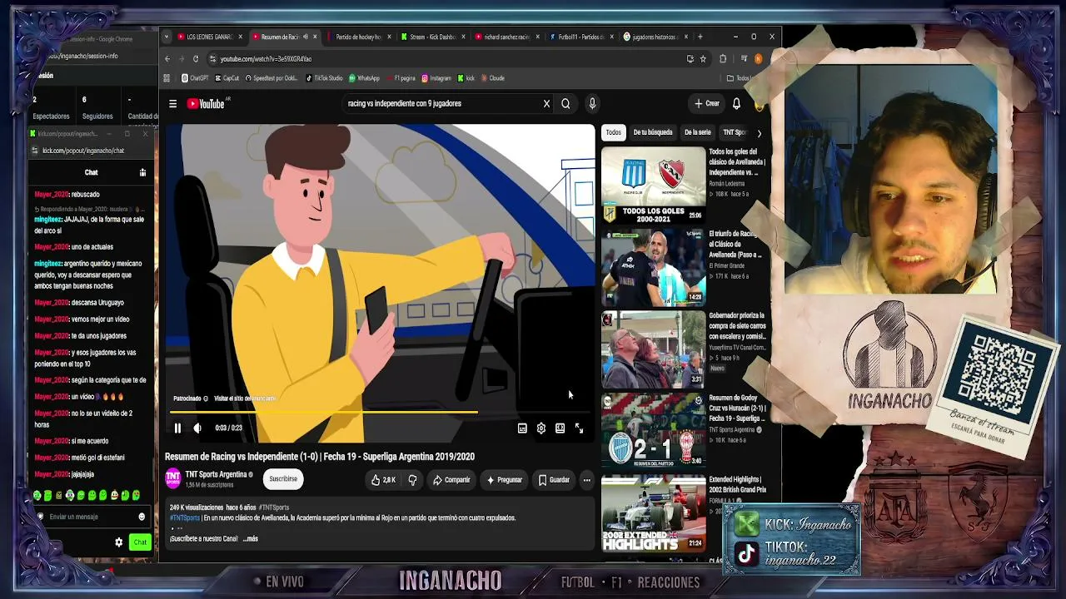Image resolution: width=1066 pixels, height=599 pixels.
Task: Share the video with Compartir
Action: pos(451,480)
